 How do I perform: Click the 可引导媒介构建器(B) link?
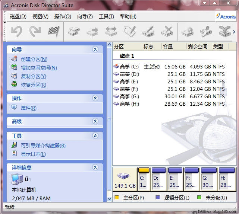click(x=43, y=146)
